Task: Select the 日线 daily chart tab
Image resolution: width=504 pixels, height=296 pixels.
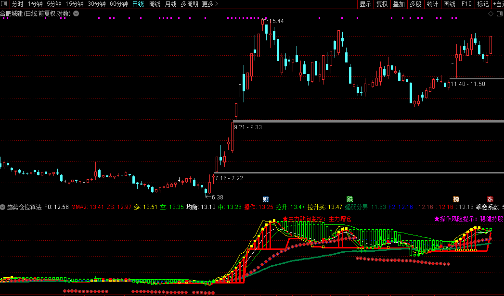Action: pos(138,4)
